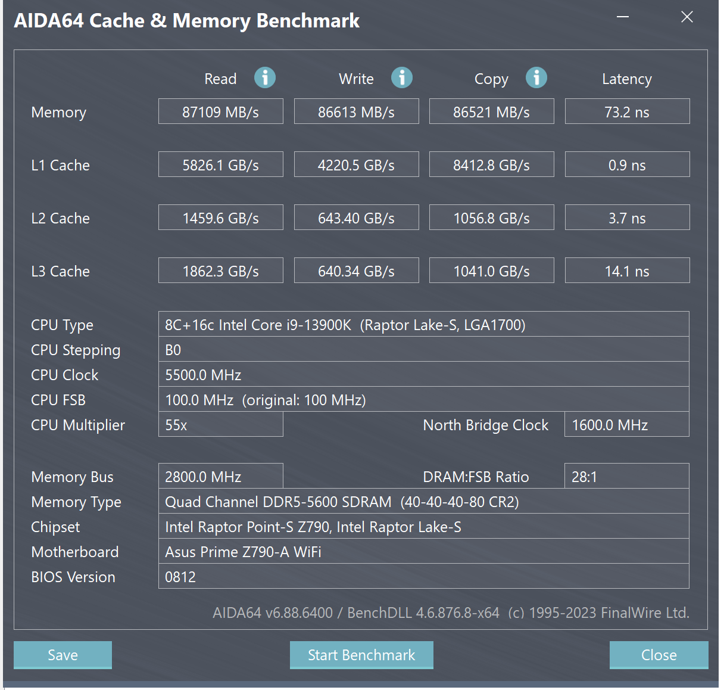Image resolution: width=727 pixels, height=690 pixels.
Task: Click the North Bridge Clock 1600.0 MHz field
Action: (x=627, y=424)
